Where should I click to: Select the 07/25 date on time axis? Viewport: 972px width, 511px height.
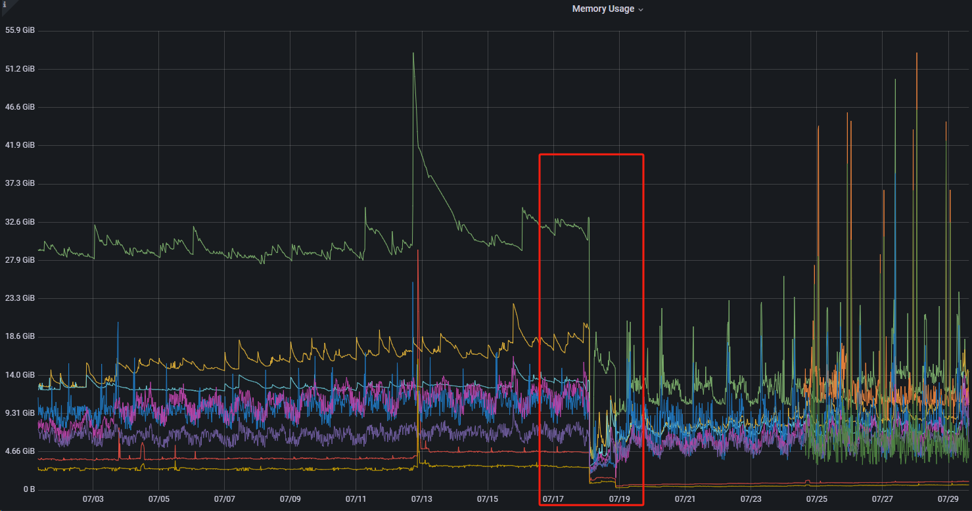point(816,499)
